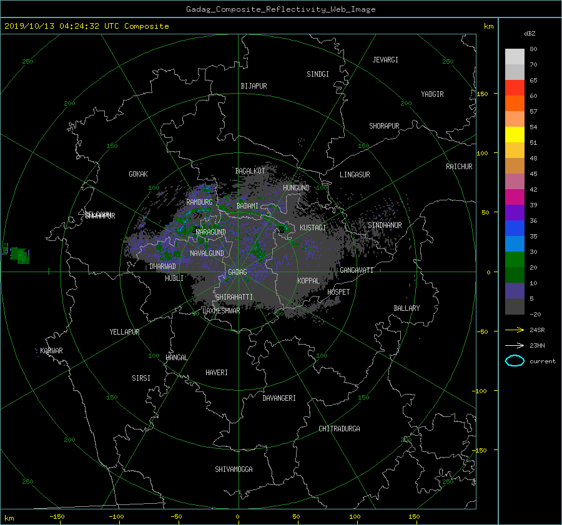
Task: Click the 100 tick on the bottom axis
Action: click(x=355, y=516)
